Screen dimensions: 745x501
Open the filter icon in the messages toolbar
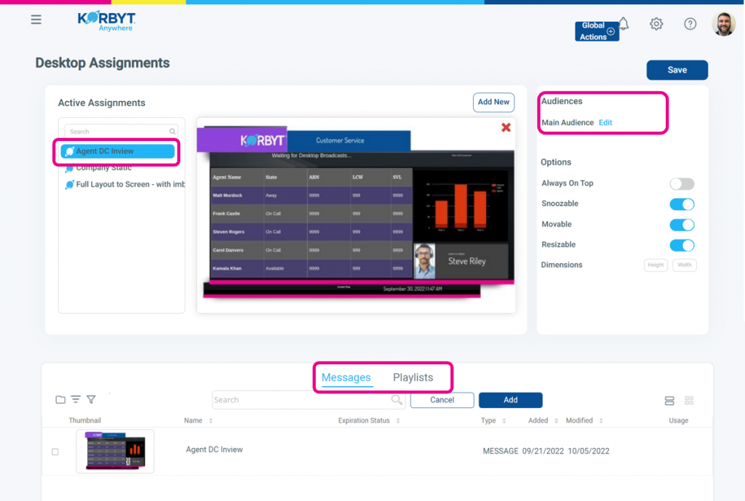[x=90, y=399]
